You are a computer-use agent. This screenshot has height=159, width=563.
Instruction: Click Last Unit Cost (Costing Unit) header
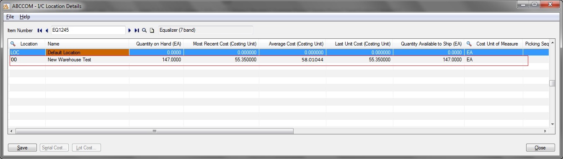pyautogui.click(x=359, y=44)
